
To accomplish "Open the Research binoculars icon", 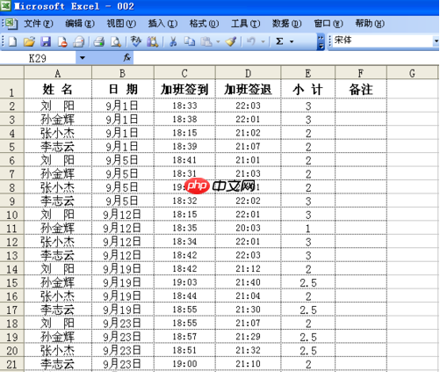I will click(152, 41).
